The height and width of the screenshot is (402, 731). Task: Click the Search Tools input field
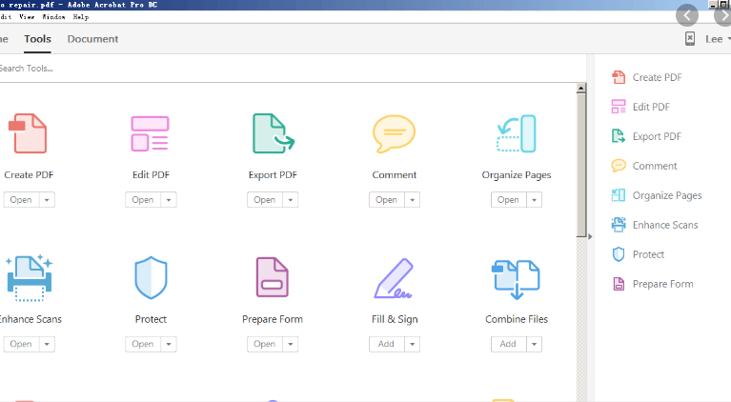293,69
